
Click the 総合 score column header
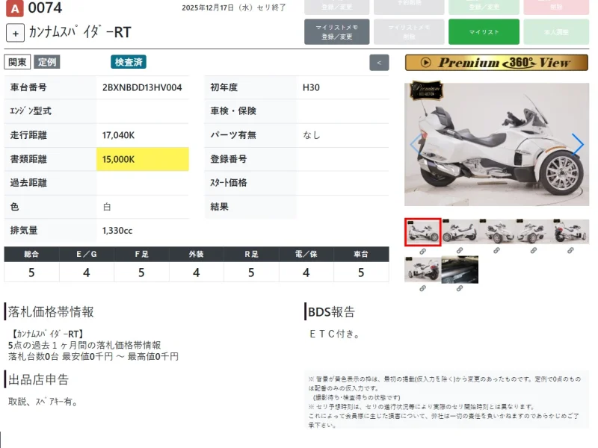31,254
